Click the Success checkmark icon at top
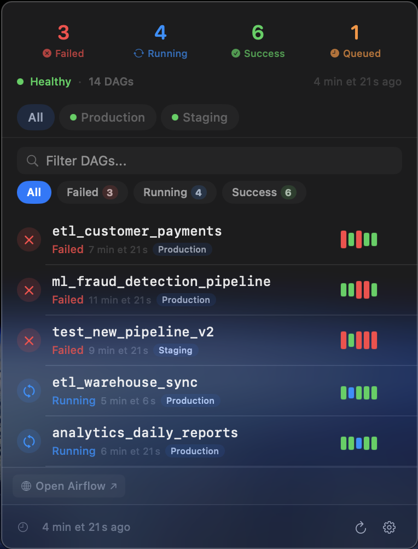The height and width of the screenshot is (549, 418). [235, 53]
